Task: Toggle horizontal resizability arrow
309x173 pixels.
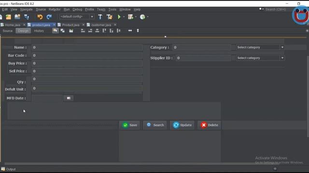Action: pyautogui.click(x=130, y=31)
